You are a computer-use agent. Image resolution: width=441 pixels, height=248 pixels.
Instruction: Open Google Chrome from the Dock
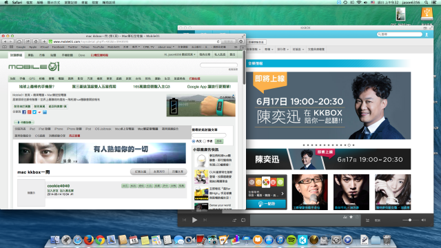pyautogui.click(x=100, y=240)
